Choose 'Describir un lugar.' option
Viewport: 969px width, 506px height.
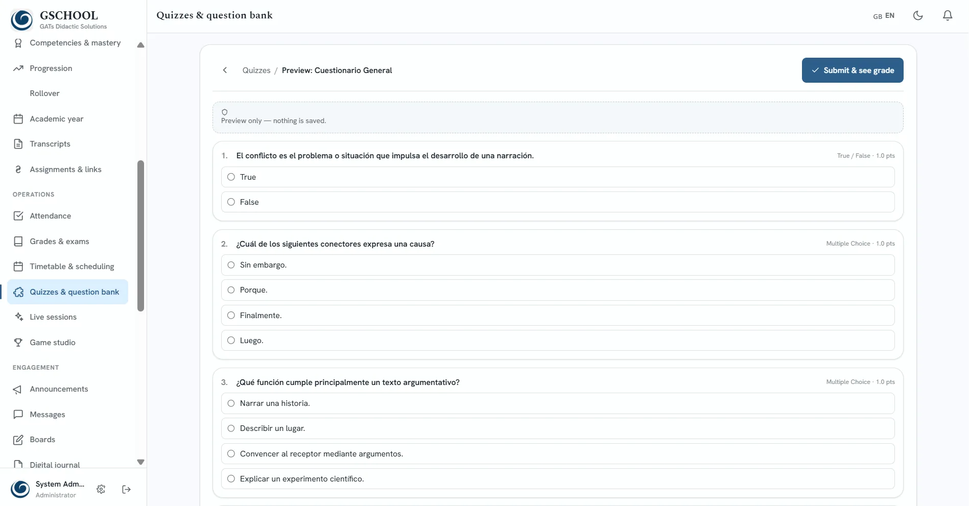point(558,428)
